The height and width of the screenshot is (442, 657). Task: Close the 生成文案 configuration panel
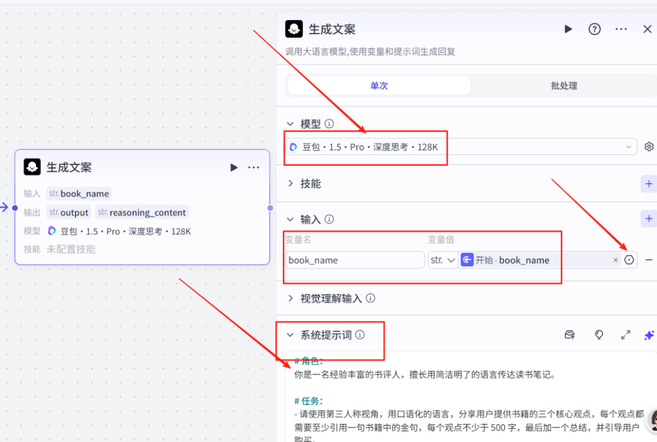click(647, 29)
